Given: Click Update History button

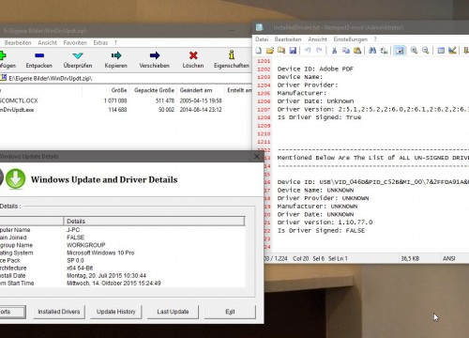Looking at the screenshot, I should click(x=116, y=312).
